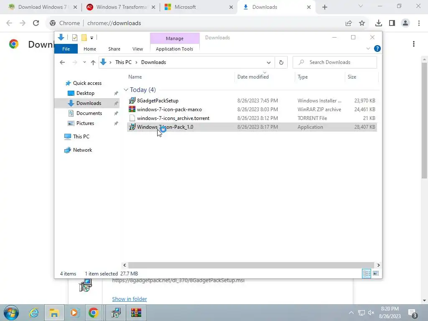Switch to the Share ribbon tab
Viewport: 428px width, 321px height.
pos(114,49)
